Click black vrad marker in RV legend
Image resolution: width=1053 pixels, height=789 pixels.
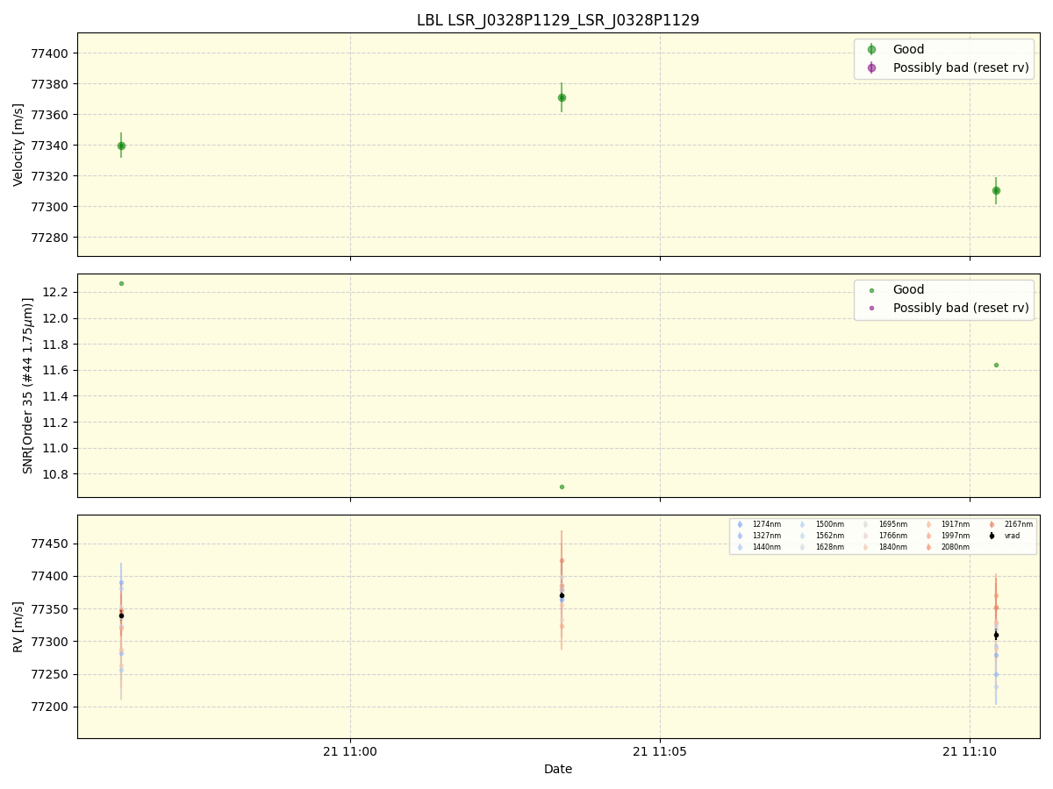click(992, 536)
